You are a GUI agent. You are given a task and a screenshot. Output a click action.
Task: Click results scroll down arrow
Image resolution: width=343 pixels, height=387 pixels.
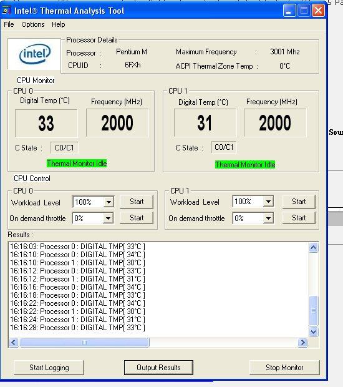click(314, 331)
